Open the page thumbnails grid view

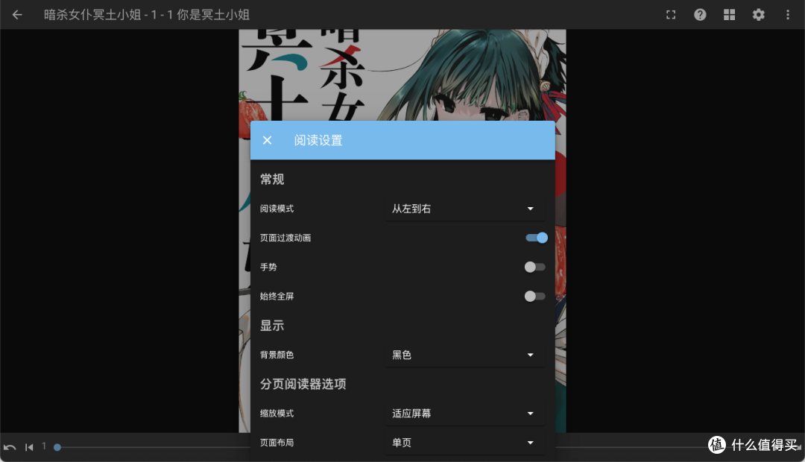pyautogui.click(x=729, y=15)
